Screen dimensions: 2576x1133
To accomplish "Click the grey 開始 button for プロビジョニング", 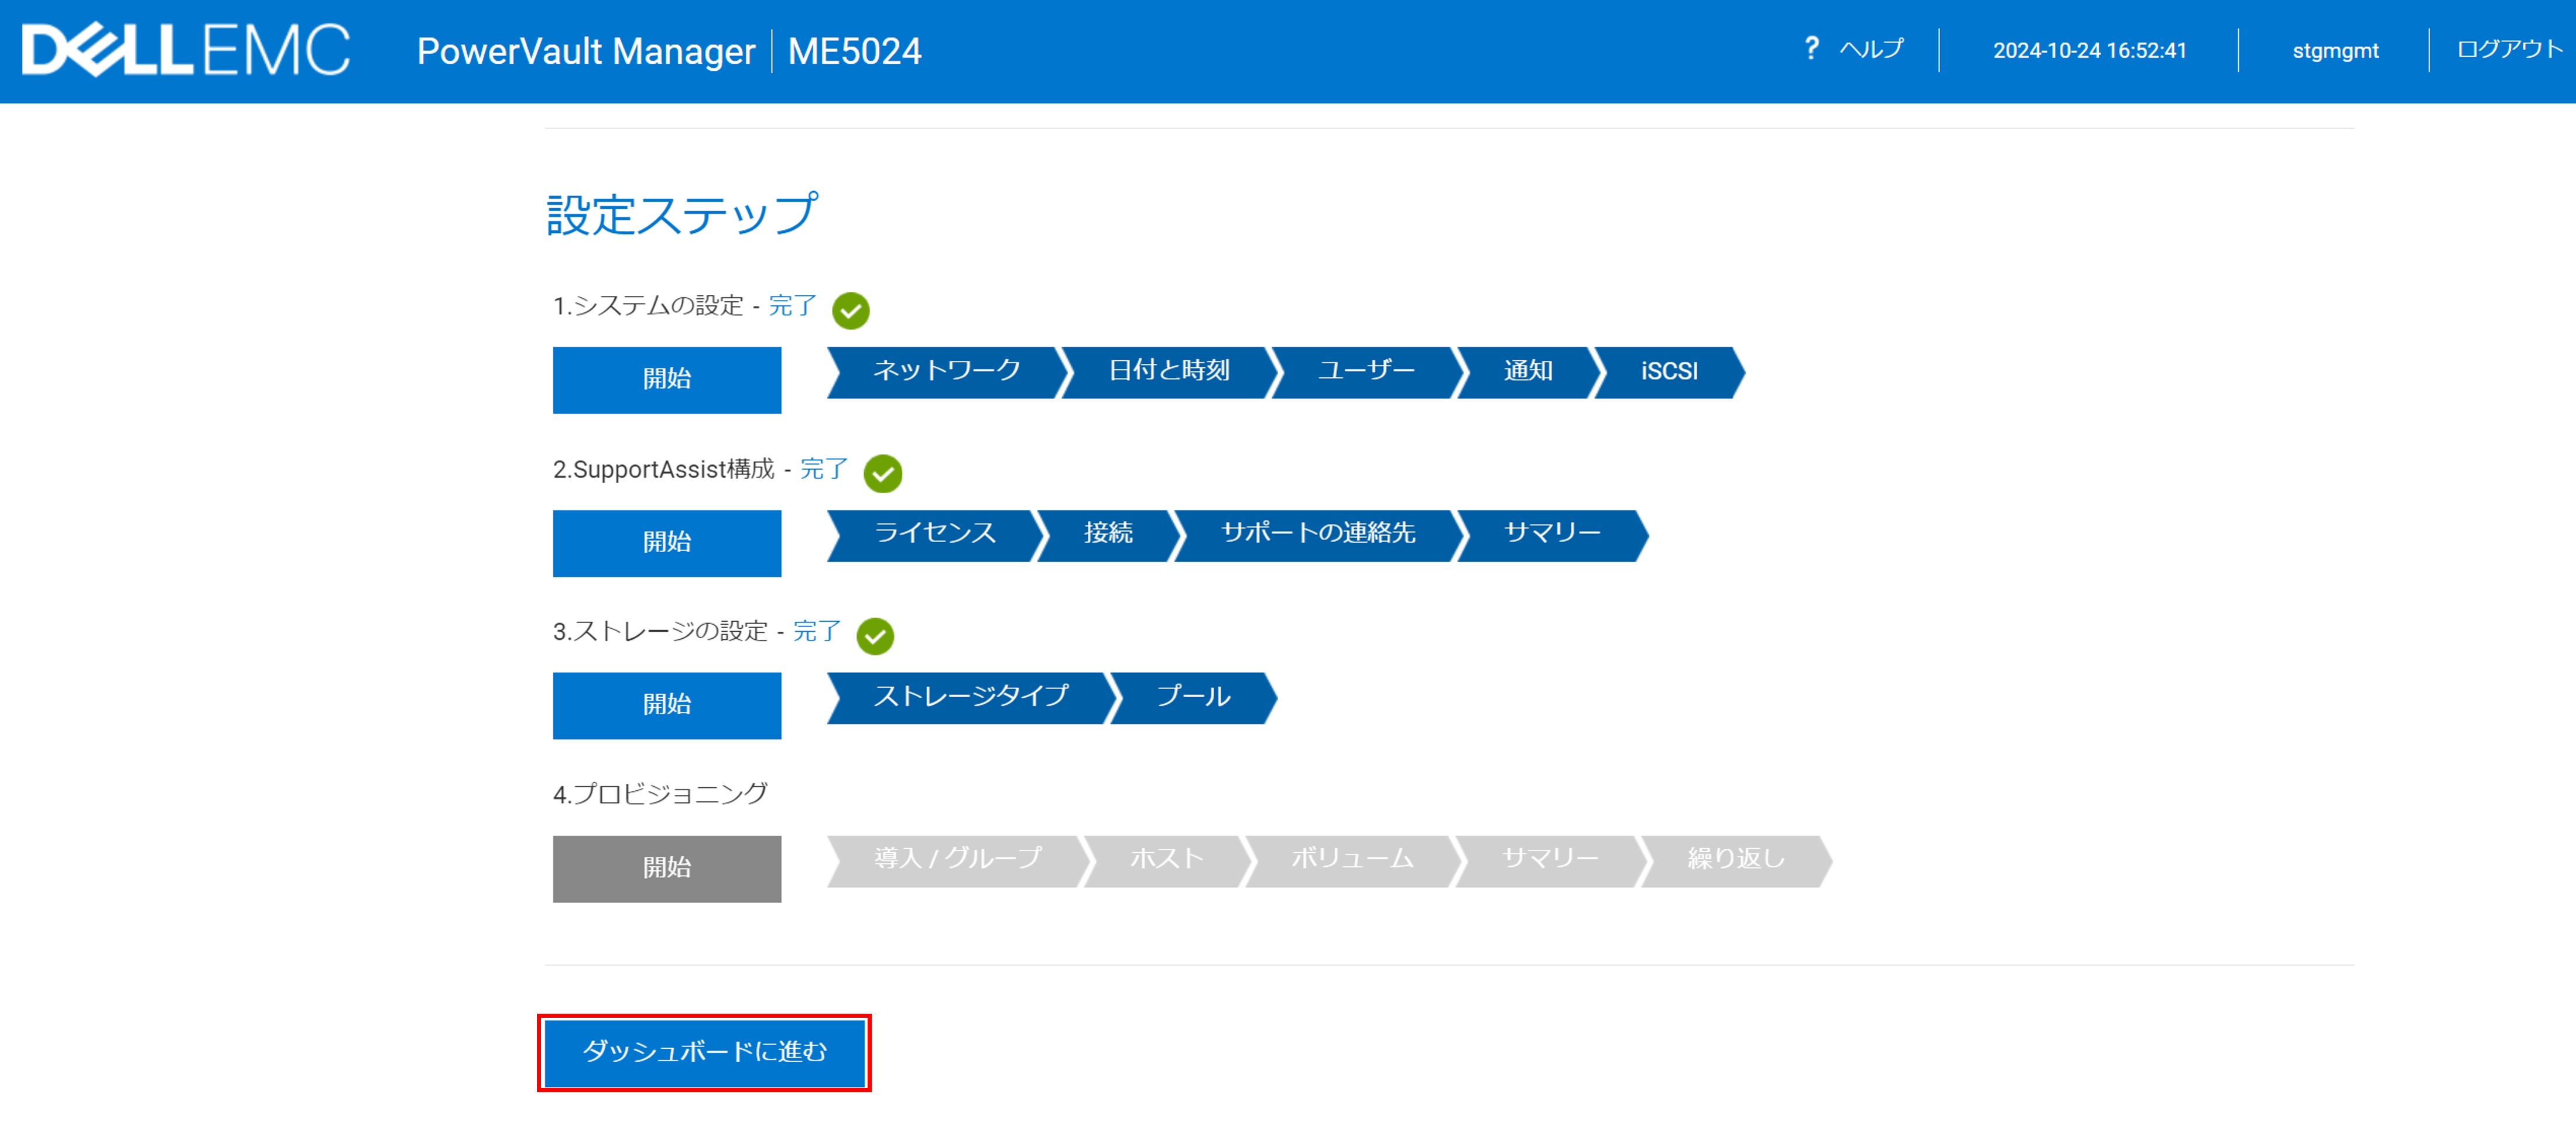I will click(x=667, y=868).
